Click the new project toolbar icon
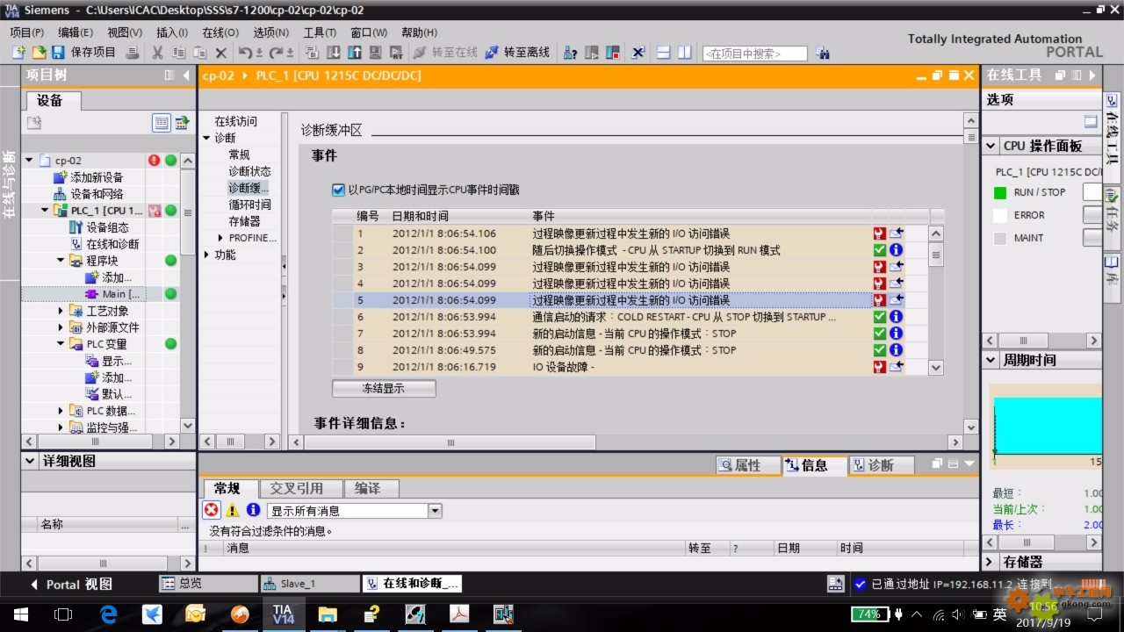The width and height of the screenshot is (1124, 632). (18, 53)
